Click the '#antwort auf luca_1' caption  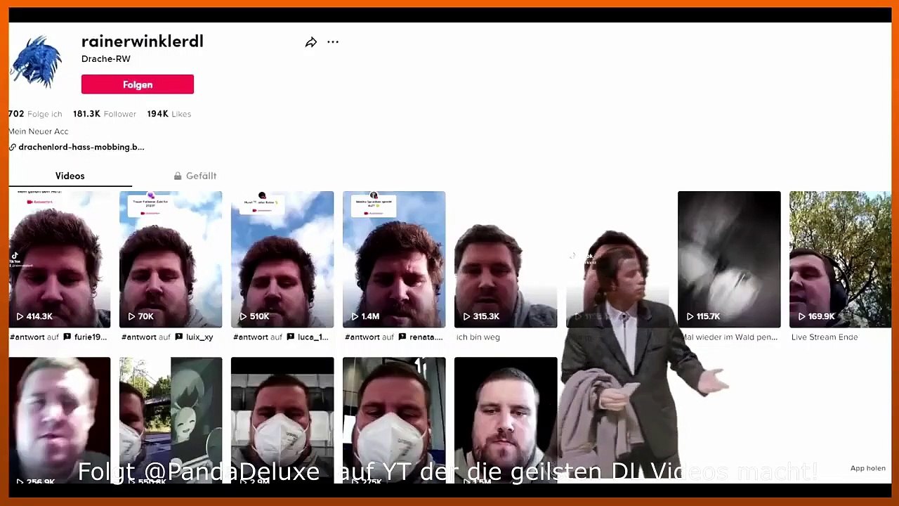point(281,337)
